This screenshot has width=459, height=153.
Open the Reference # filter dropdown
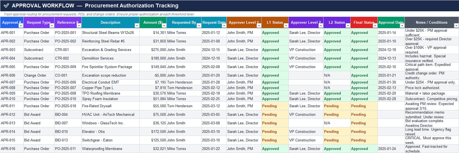coord(79,26)
